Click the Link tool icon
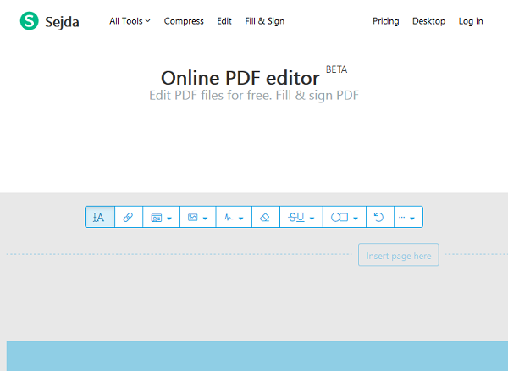Image resolution: width=508 pixels, height=371 pixels. pos(128,218)
